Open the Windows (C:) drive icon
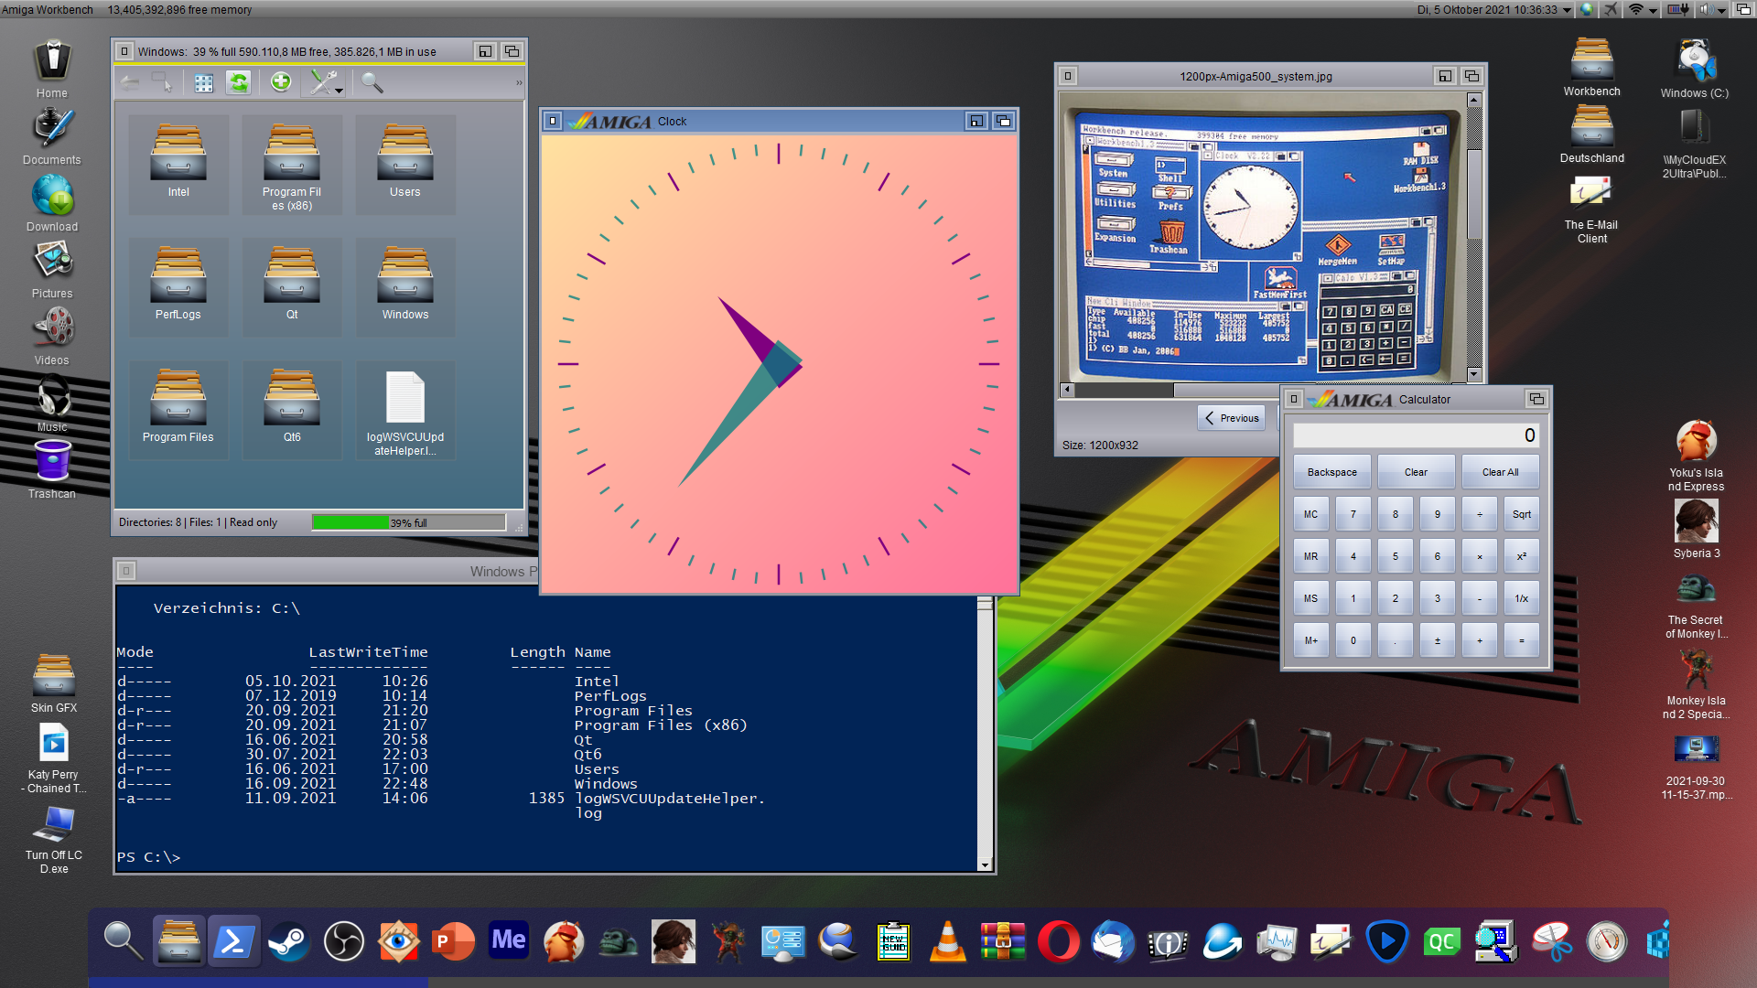1757x988 pixels. click(x=1695, y=68)
